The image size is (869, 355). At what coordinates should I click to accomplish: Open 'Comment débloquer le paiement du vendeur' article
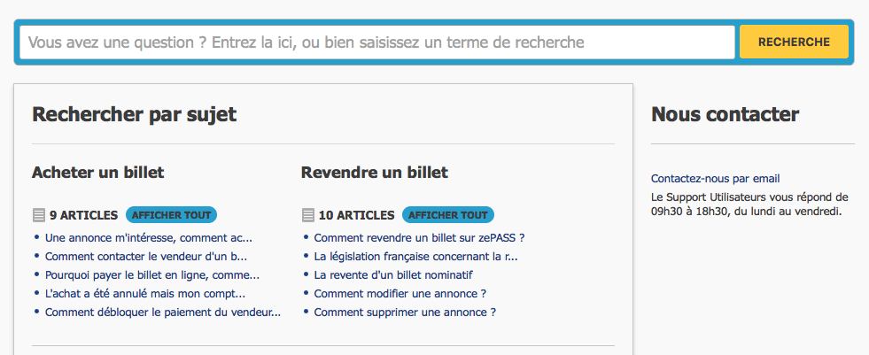pyautogui.click(x=163, y=313)
